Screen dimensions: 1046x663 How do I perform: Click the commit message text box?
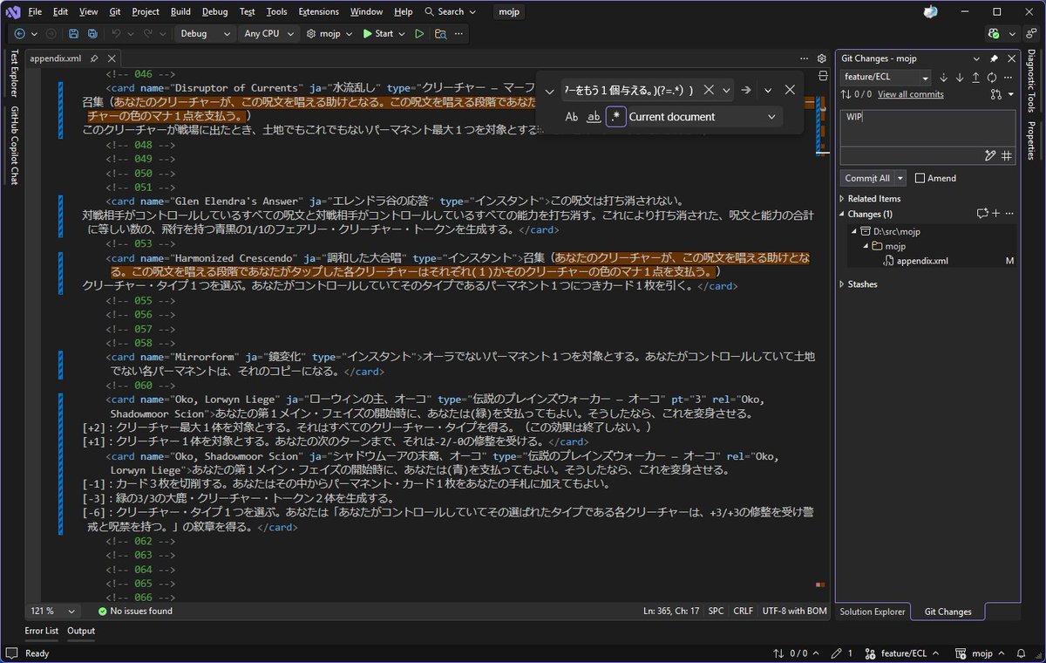927,128
